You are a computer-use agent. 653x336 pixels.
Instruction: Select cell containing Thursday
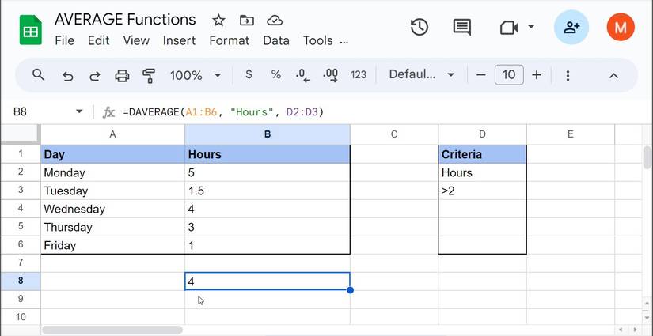tap(112, 227)
